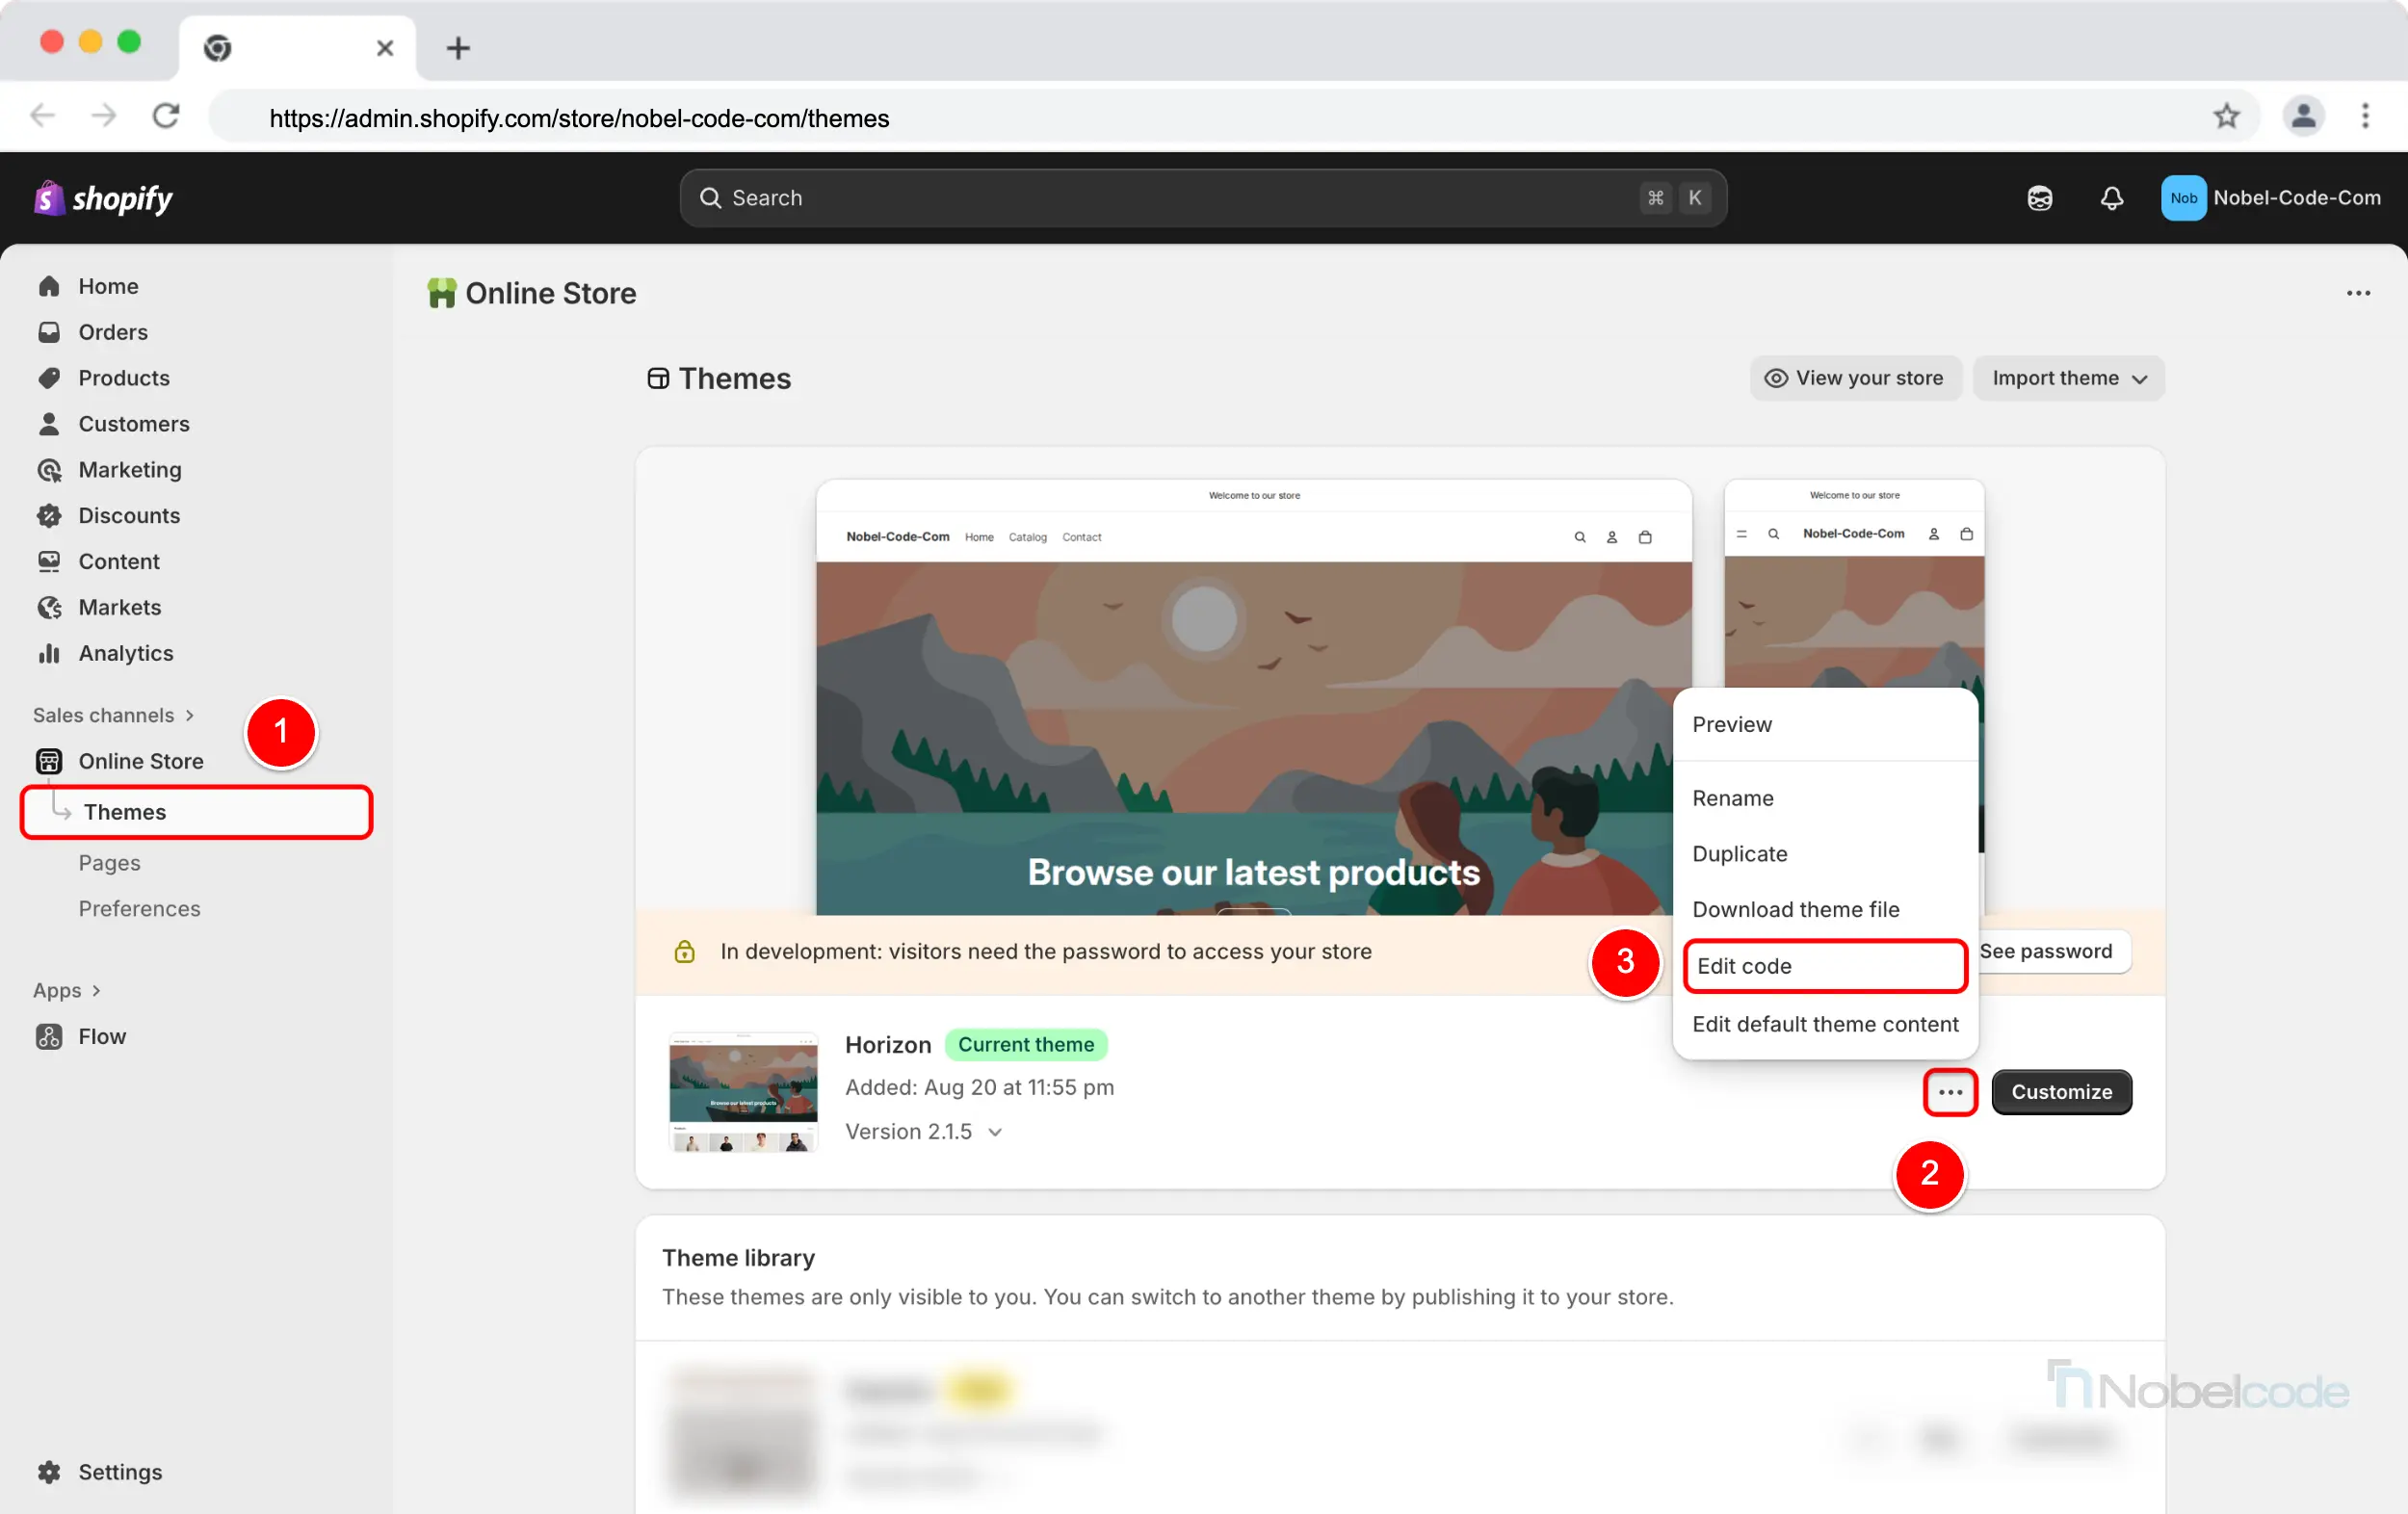The width and height of the screenshot is (2408, 1514).
Task: Click the Horizon theme thumbnail
Action: point(743,1092)
